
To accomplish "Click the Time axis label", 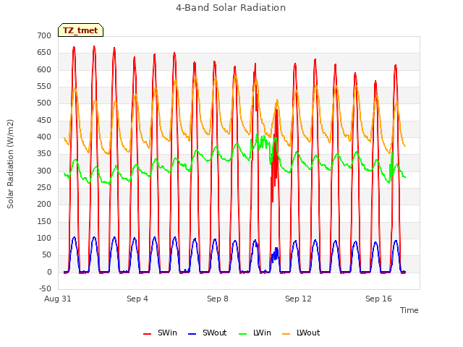I will coord(409,310).
